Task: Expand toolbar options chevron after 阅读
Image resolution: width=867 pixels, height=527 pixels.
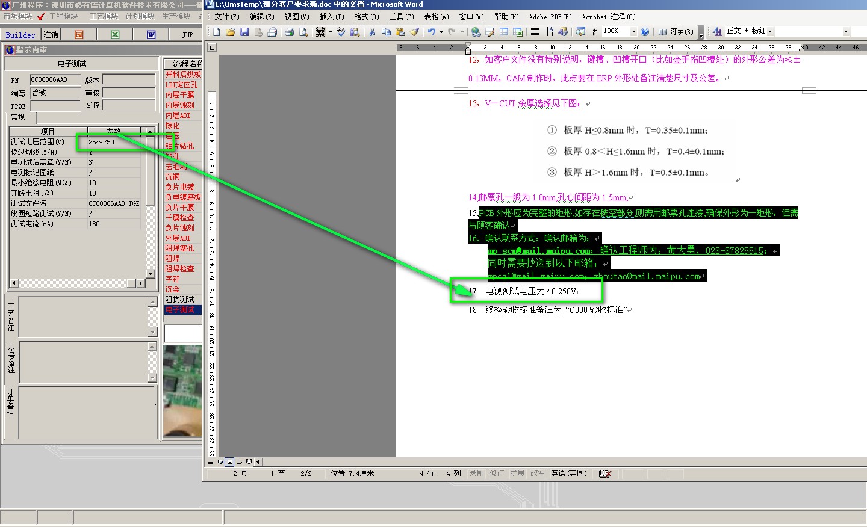Action: [x=701, y=33]
